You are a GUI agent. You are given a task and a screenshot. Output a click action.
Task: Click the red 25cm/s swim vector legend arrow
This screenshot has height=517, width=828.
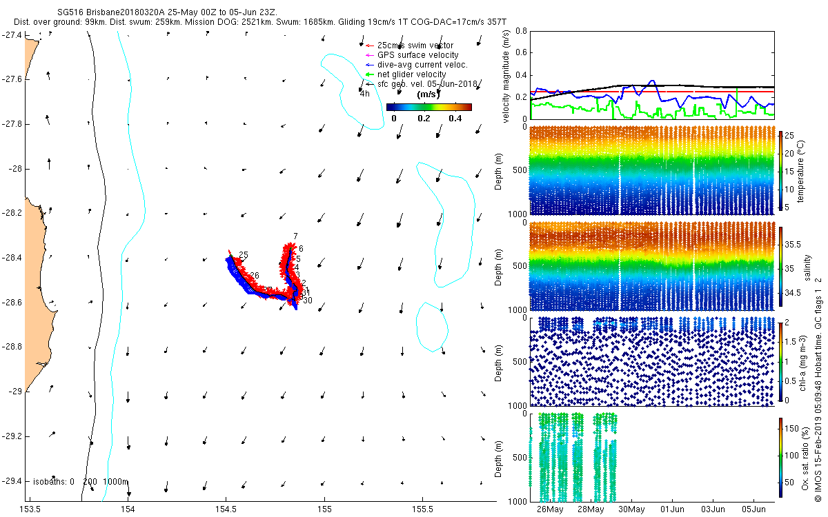point(369,45)
